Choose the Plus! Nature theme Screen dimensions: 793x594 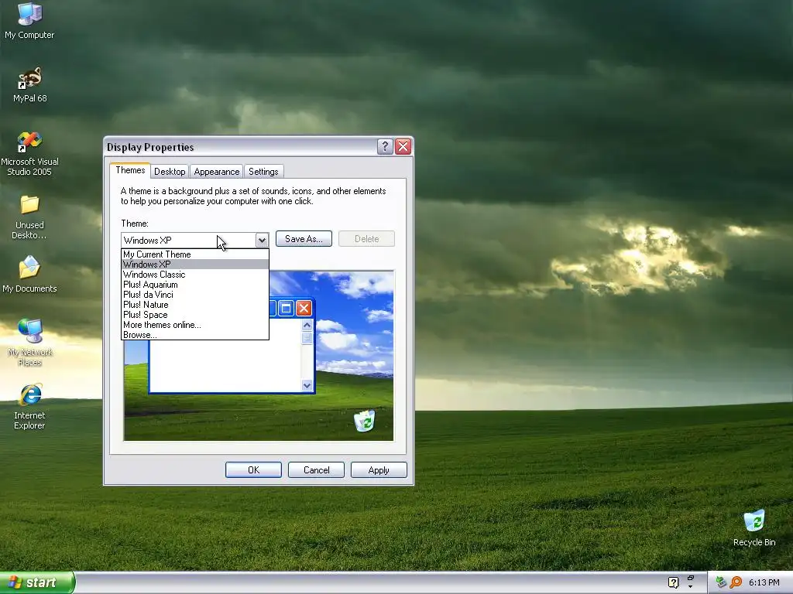tap(194, 305)
